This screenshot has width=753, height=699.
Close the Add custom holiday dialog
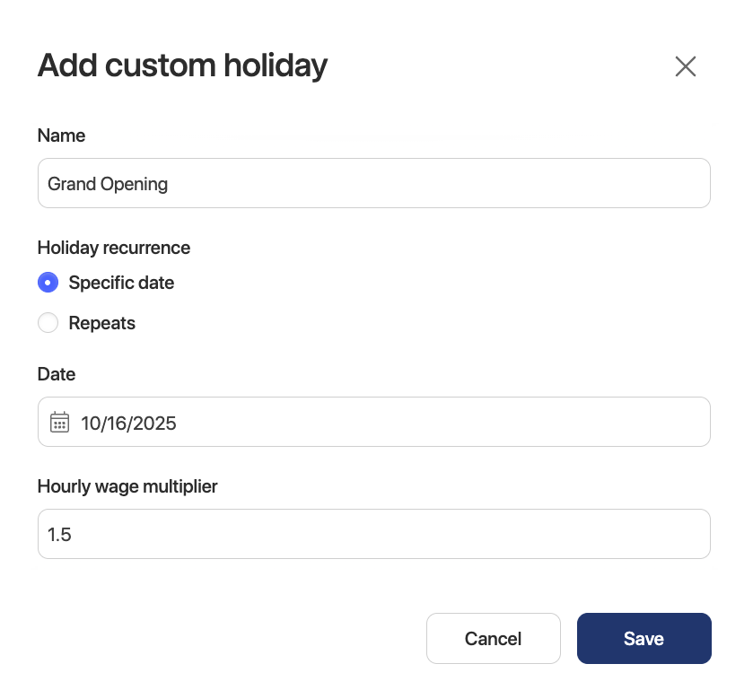pos(685,66)
